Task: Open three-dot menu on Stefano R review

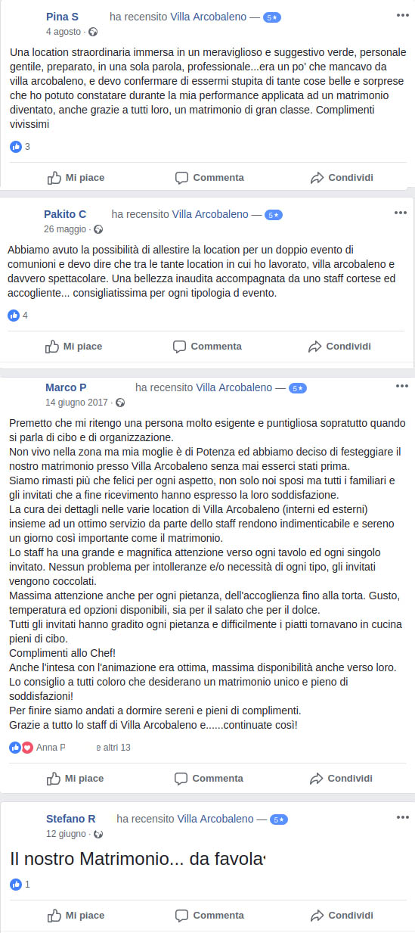Action: (402, 817)
